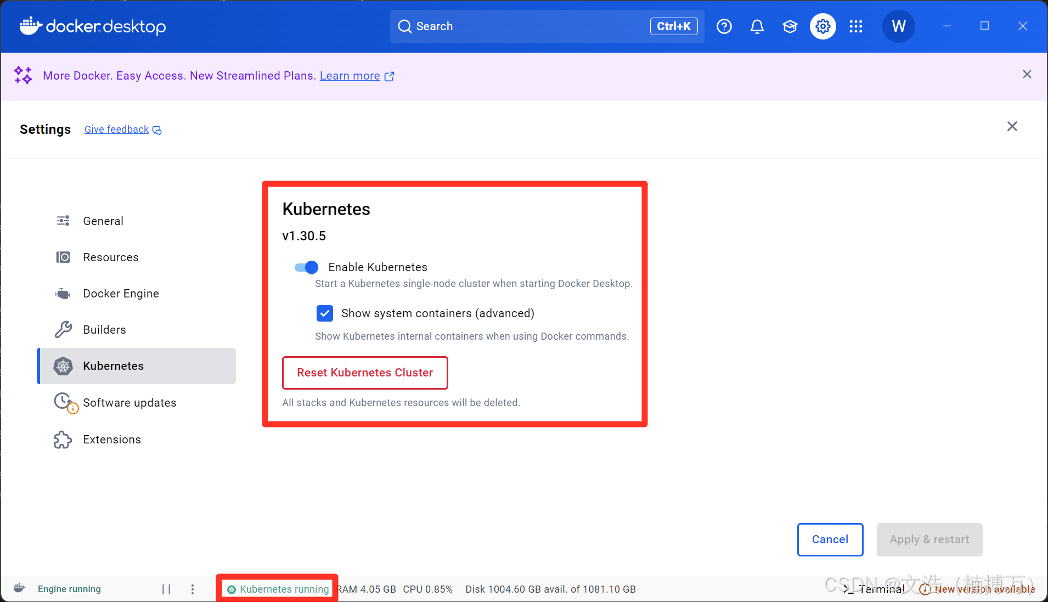Click the sparkle icon in the promo banner
Image resolution: width=1048 pixels, height=602 pixels.
point(23,75)
